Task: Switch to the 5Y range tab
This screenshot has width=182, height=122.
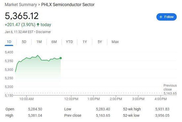Action: click(x=100, y=42)
